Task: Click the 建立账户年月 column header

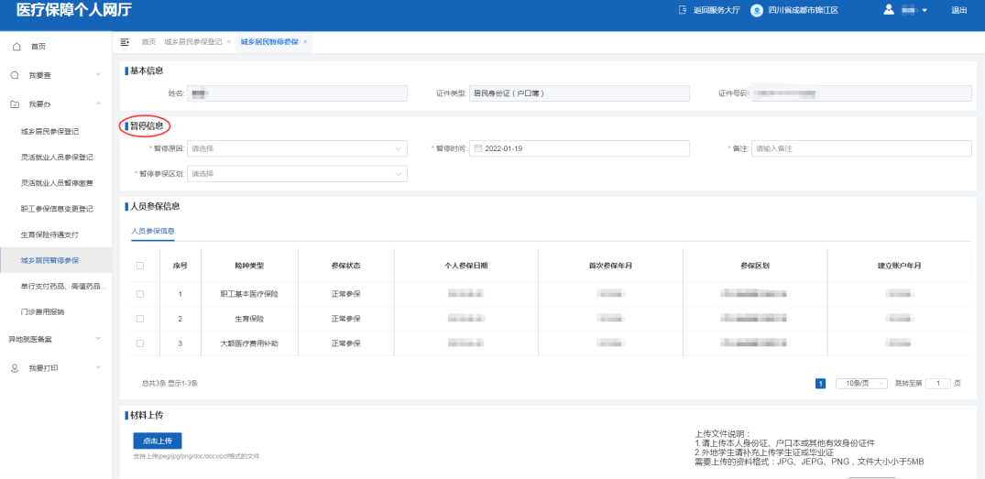Action: tap(900, 266)
